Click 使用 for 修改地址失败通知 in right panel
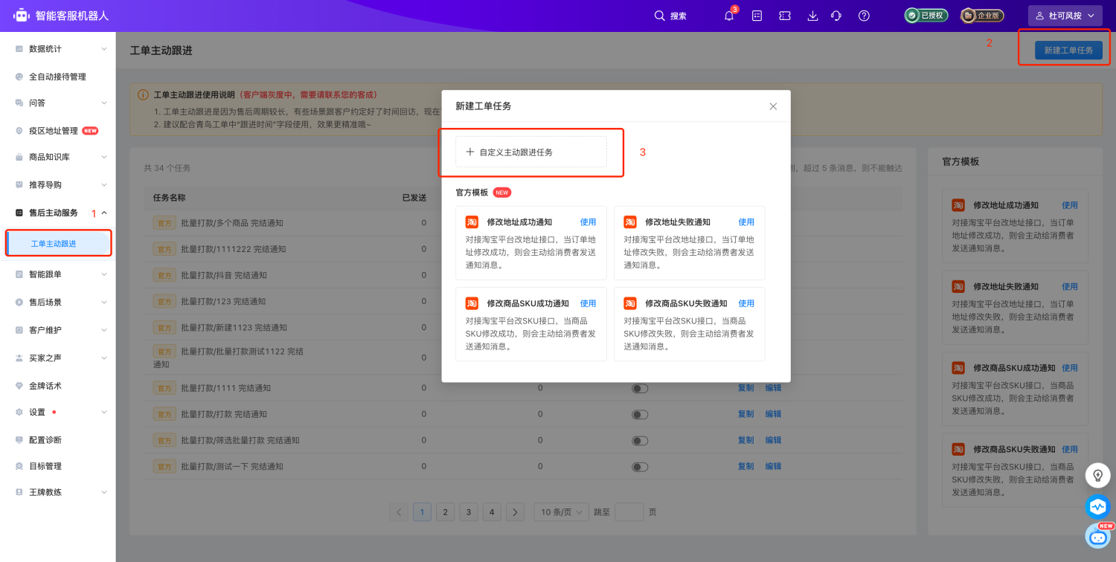Screen dimensions: 1116x562 coord(1070,286)
